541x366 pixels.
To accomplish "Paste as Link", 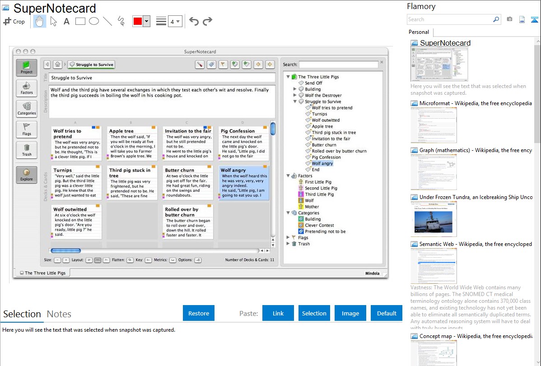I will tap(278, 313).
